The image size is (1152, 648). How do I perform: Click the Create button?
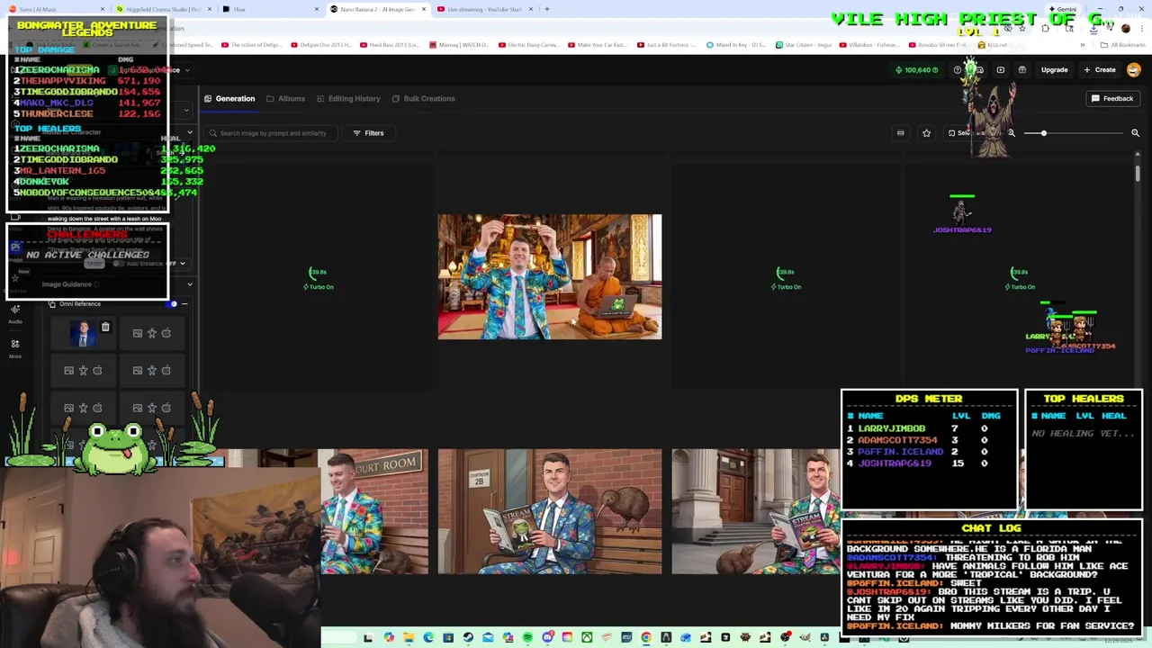point(1099,69)
